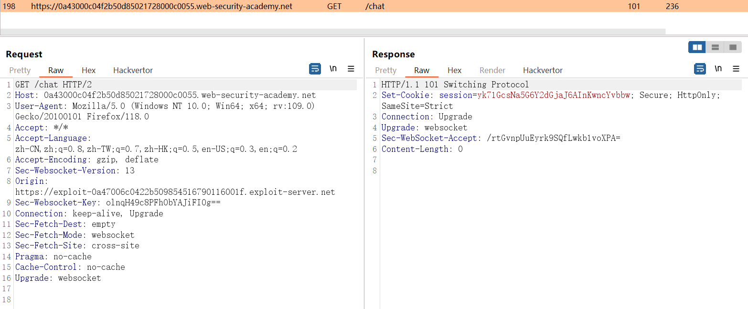
Task: Switch to top-bottom split layout icon
Action: point(715,47)
